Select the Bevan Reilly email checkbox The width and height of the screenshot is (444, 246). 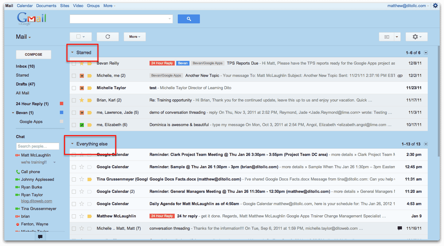[74, 63]
